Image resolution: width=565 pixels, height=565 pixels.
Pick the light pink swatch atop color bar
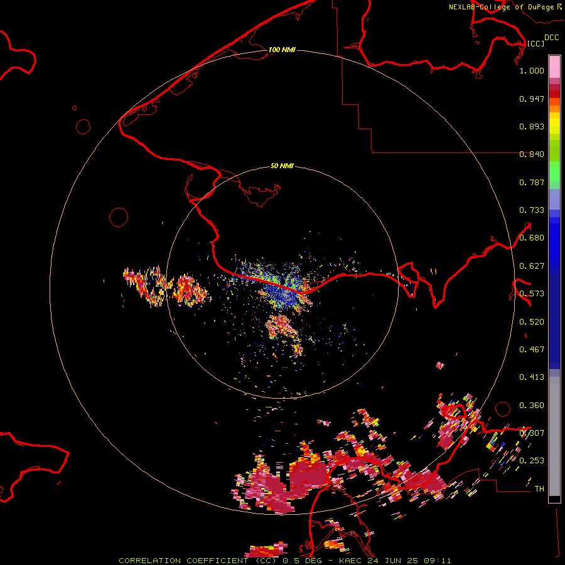554,67
